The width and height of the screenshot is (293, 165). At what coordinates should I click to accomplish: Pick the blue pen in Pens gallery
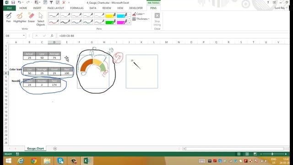pyautogui.click(x=76, y=22)
